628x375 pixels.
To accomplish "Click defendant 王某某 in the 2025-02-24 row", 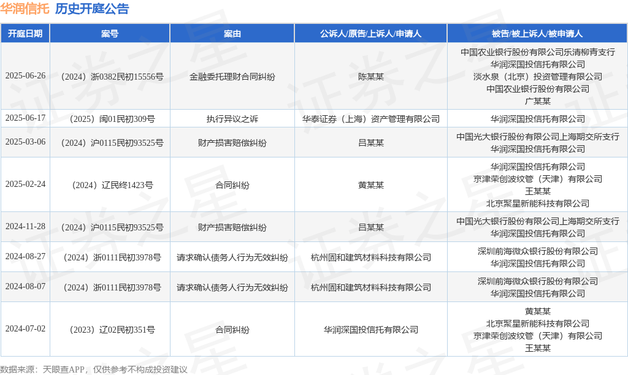I will point(537,191).
